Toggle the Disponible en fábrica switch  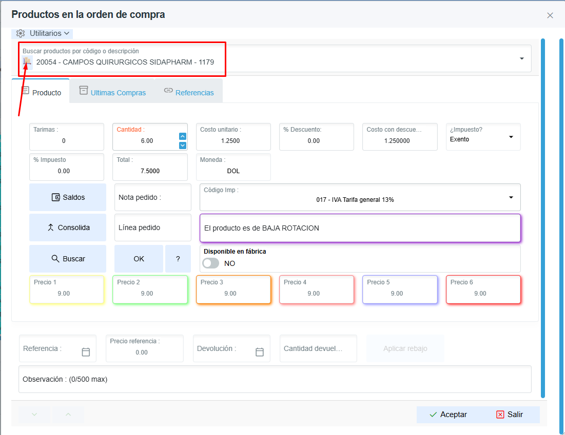[211, 263]
